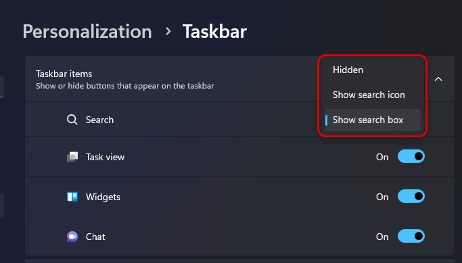The width and height of the screenshot is (462, 263).
Task: Go back to Personalization via breadcrumb
Action: (87, 32)
